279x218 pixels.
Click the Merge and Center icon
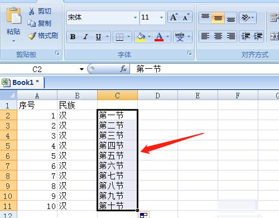coord(274,36)
